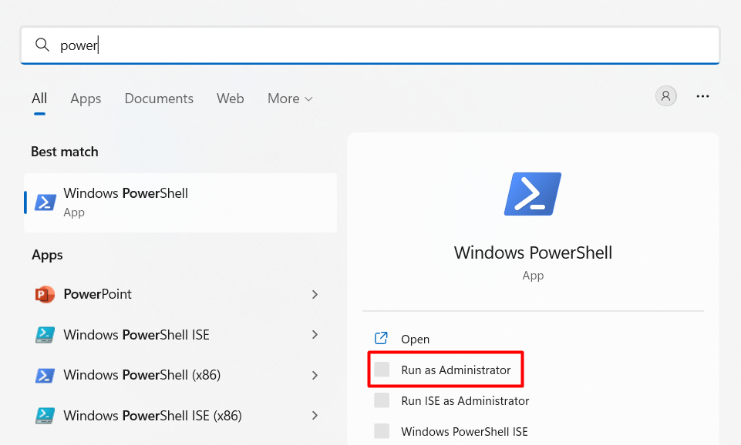This screenshot has width=741, height=445.
Task: Expand the PowerPoint result chevron
Action: coord(315,294)
